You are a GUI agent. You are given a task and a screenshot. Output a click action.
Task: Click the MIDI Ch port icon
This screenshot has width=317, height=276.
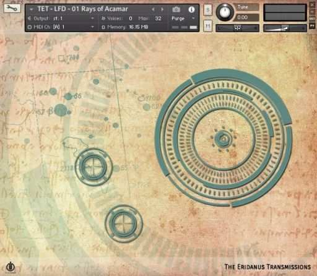pyautogui.click(x=30, y=27)
